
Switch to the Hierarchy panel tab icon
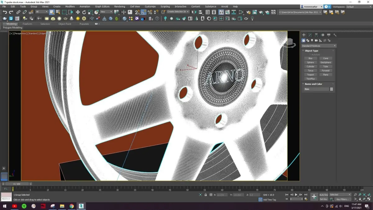tap(316, 35)
